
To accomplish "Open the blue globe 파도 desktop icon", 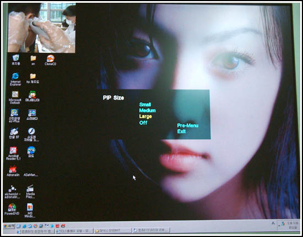I will (31, 152).
